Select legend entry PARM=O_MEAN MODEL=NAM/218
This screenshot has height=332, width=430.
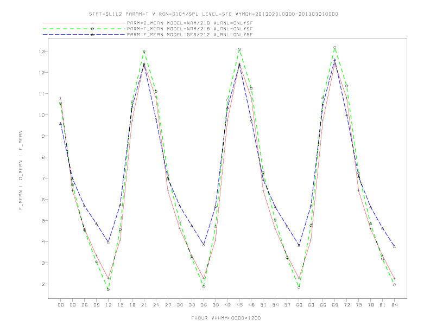(x=189, y=23)
